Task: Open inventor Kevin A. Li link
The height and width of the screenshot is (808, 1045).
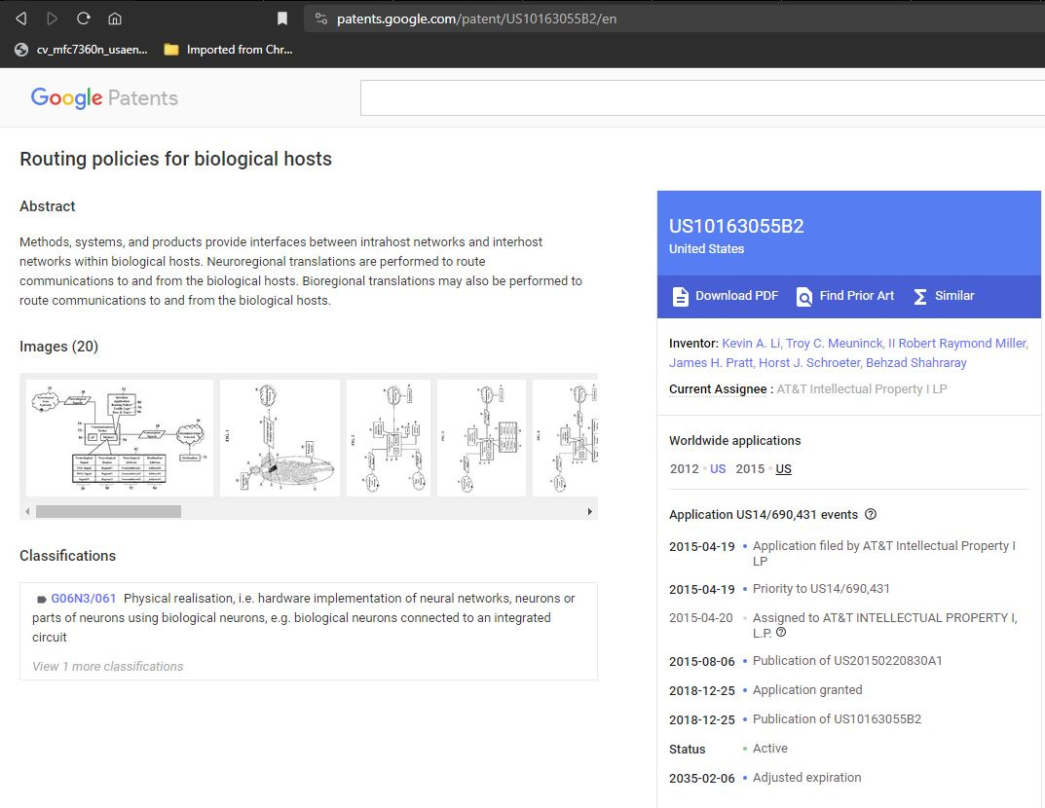Action: [x=751, y=343]
